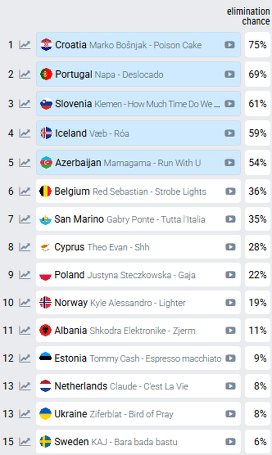Click the elimination chance column header
The height and width of the screenshot is (455, 272).
(248, 16)
